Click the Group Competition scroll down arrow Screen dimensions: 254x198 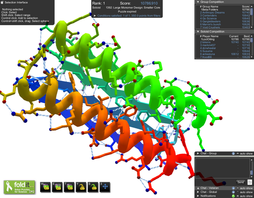click(x=252, y=27)
